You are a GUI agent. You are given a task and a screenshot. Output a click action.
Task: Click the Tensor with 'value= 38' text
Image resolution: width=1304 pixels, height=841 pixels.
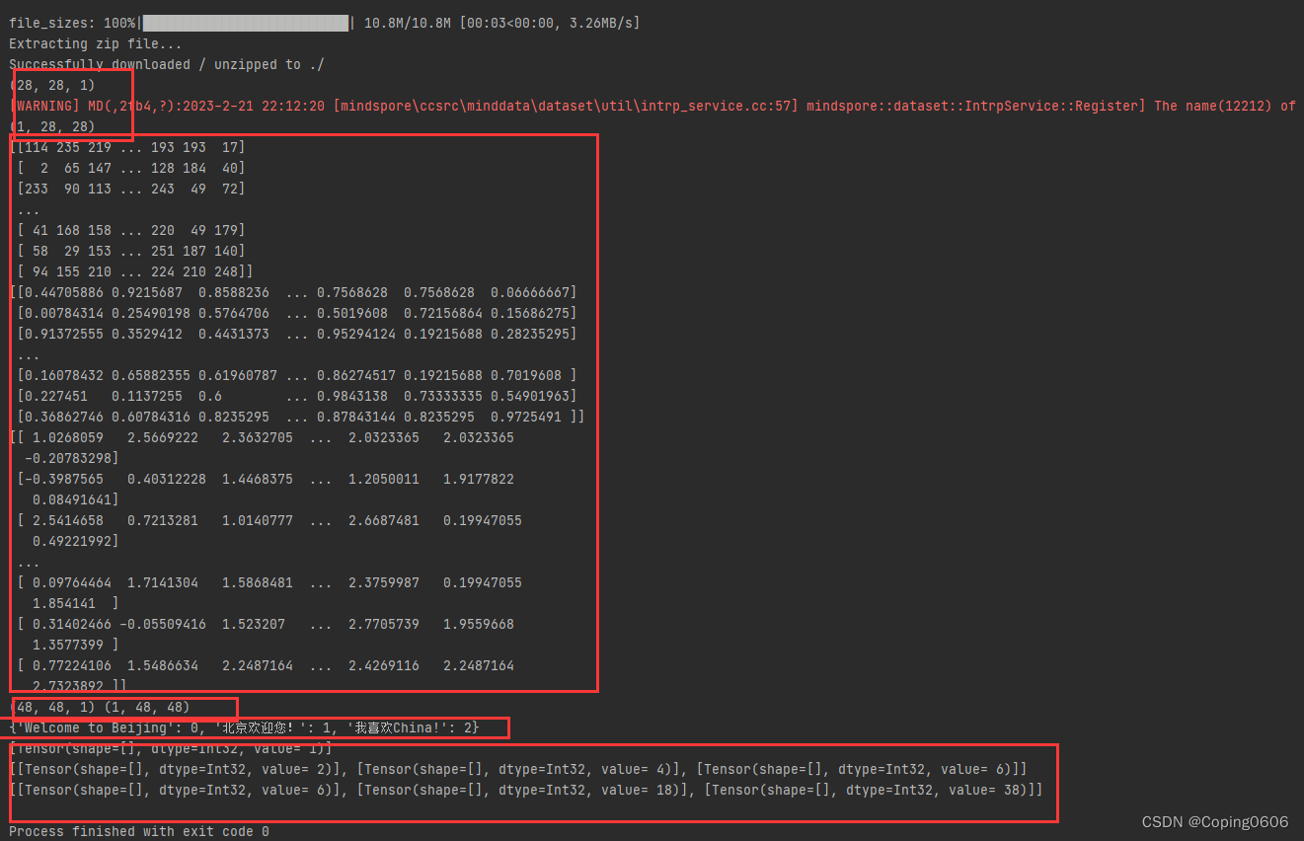(x=868, y=790)
